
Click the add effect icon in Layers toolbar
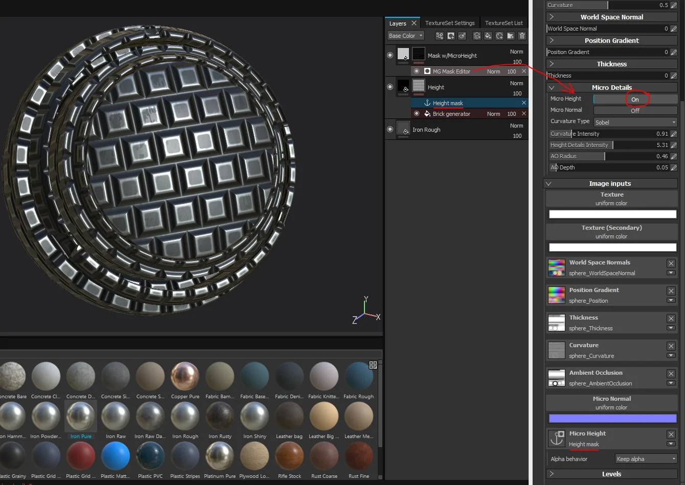(x=439, y=36)
